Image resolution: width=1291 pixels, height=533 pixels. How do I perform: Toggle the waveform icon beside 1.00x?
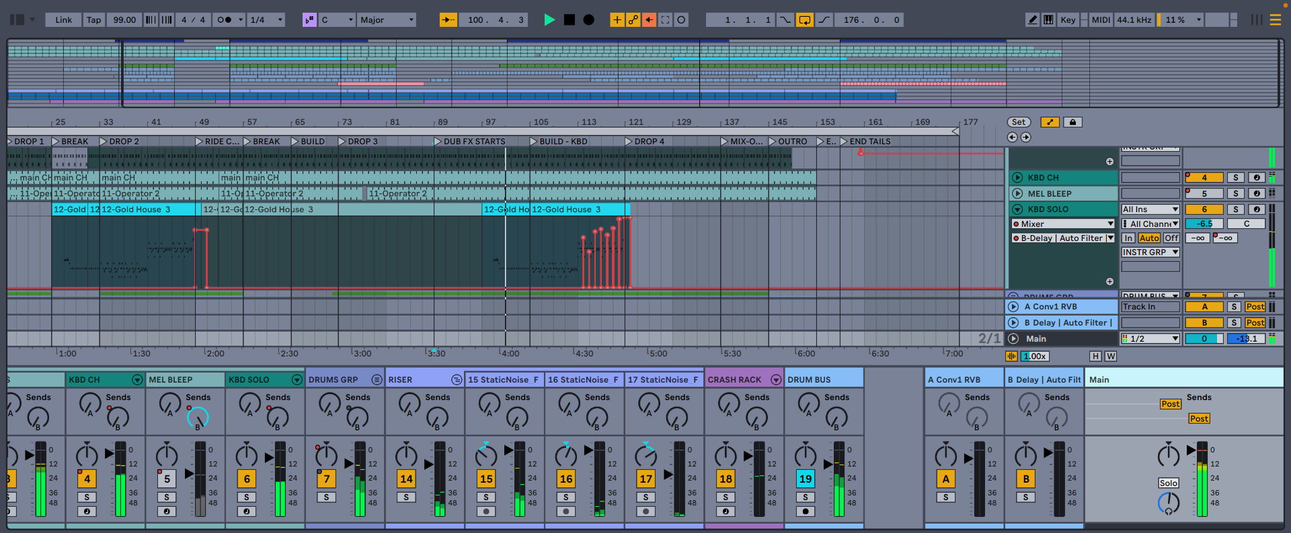pyautogui.click(x=1012, y=356)
